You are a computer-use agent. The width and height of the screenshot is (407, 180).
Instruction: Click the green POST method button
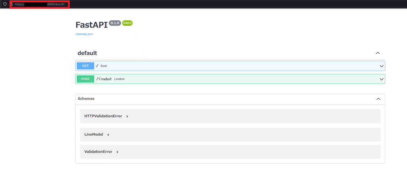tap(85, 79)
